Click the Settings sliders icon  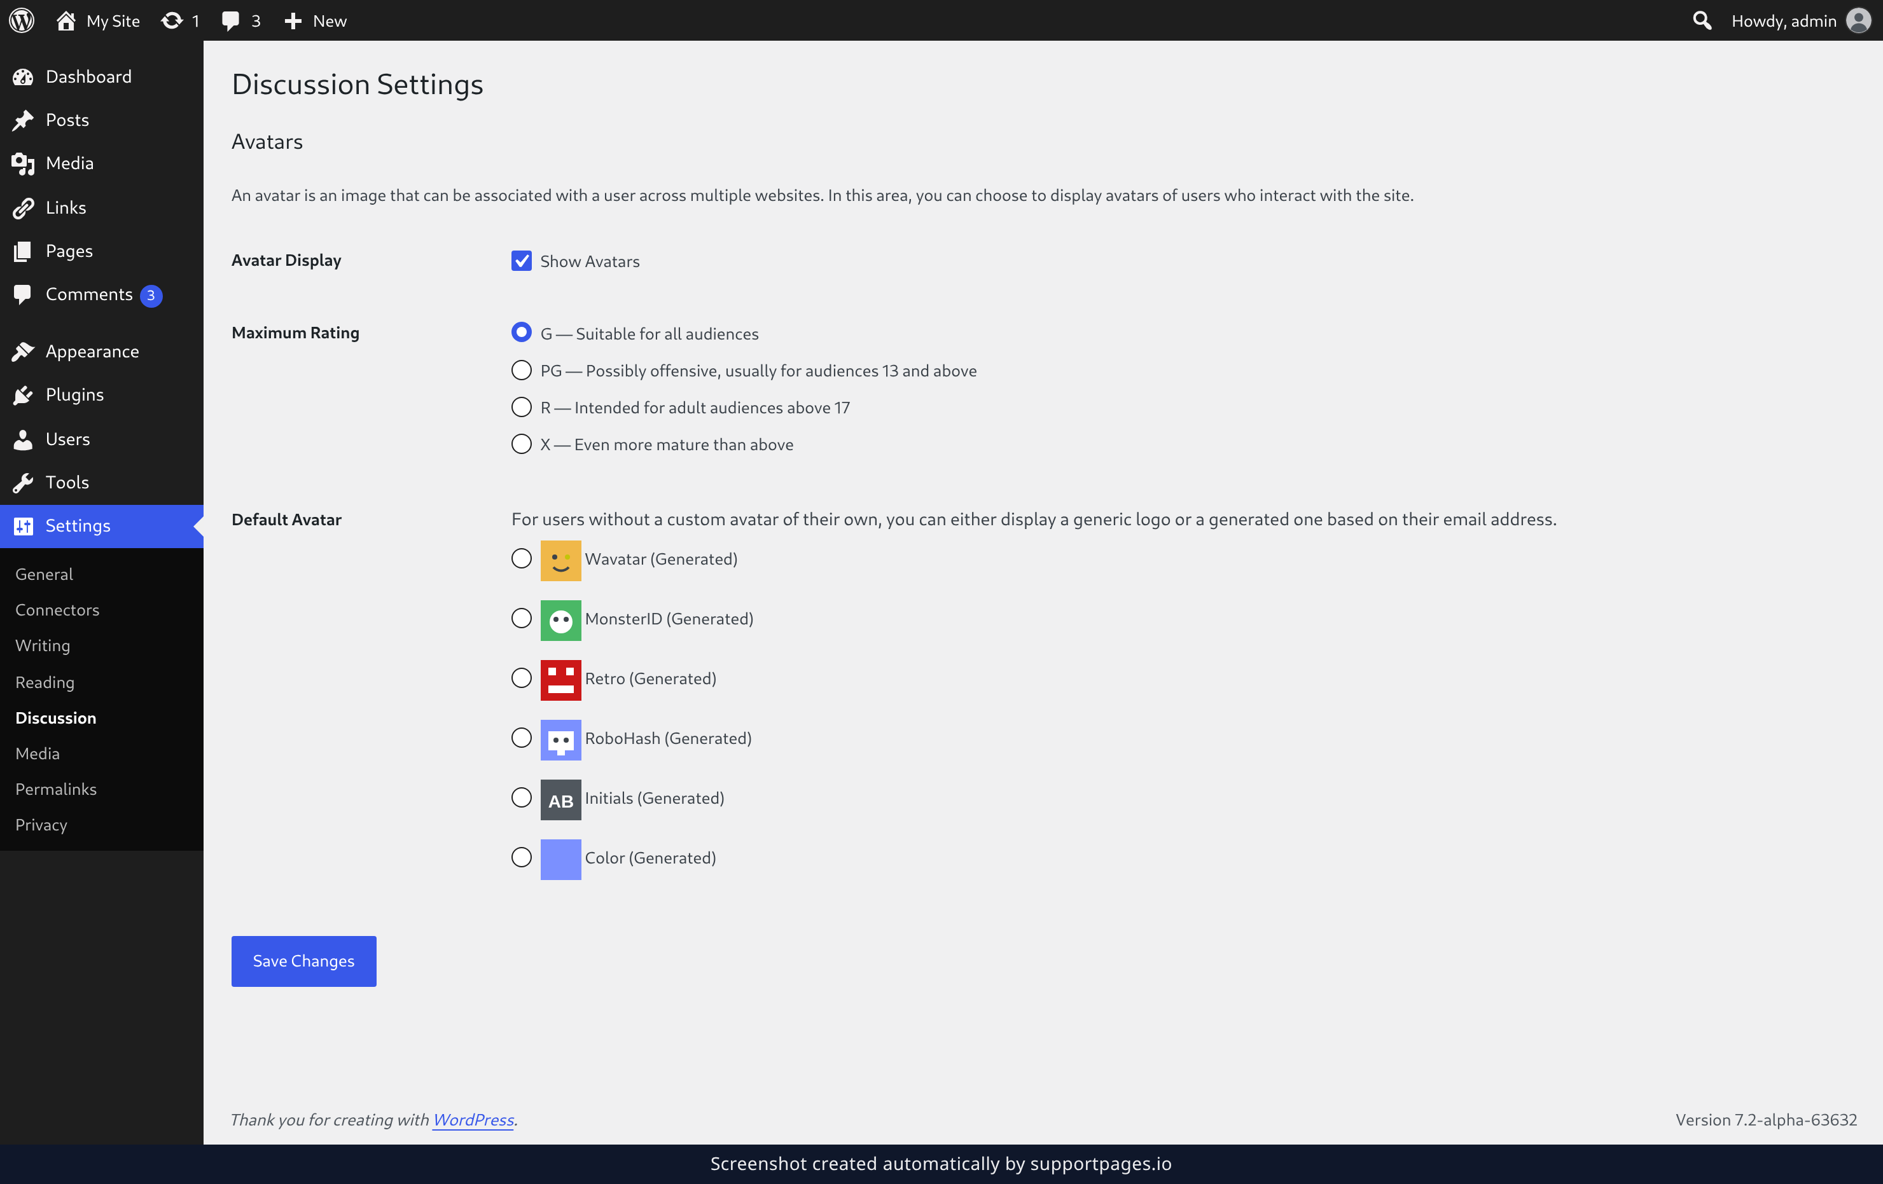pyautogui.click(x=23, y=526)
